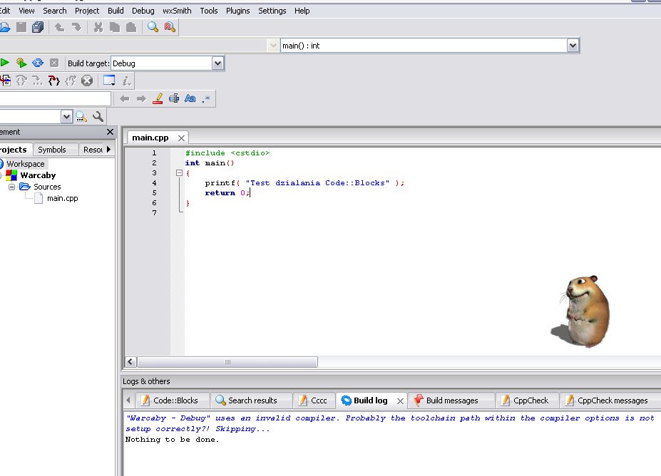The height and width of the screenshot is (476, 661).
Task: Switch to the Build messages tab
Action: (451, 400)
